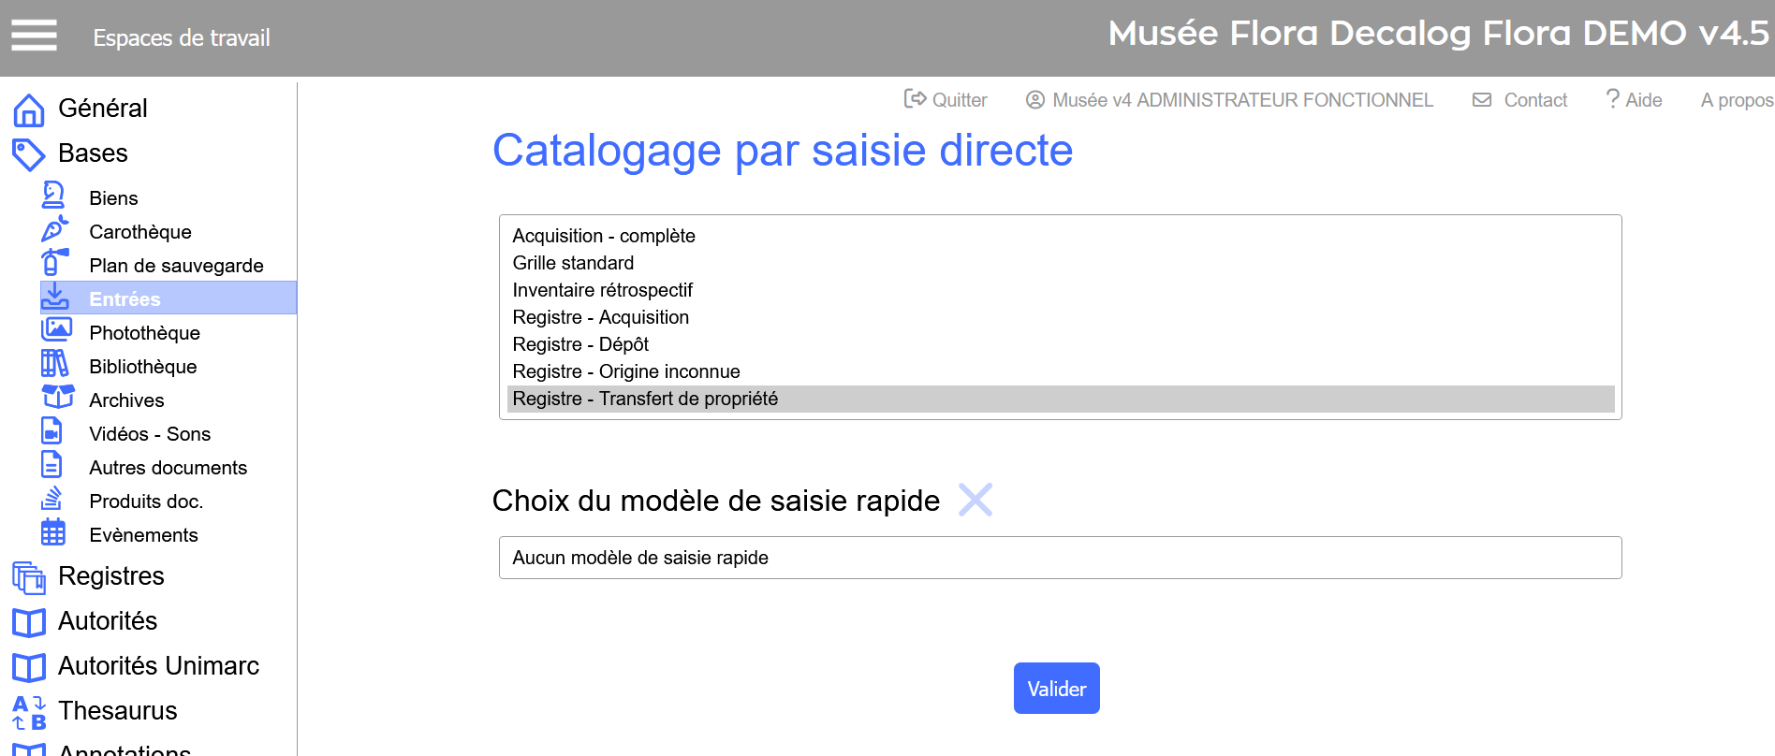Select Registre - Dépôt in the list
Screen dimensions: 1775x756
point(580,344)
